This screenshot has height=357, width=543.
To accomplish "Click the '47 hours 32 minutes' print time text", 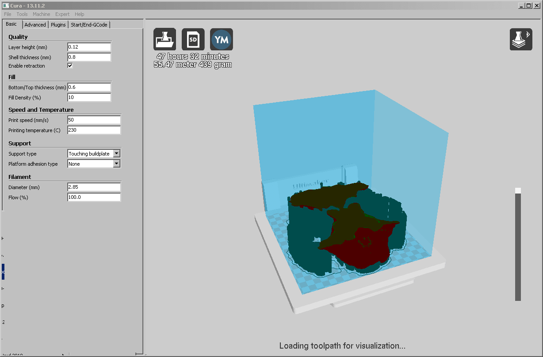I will 193,57.
